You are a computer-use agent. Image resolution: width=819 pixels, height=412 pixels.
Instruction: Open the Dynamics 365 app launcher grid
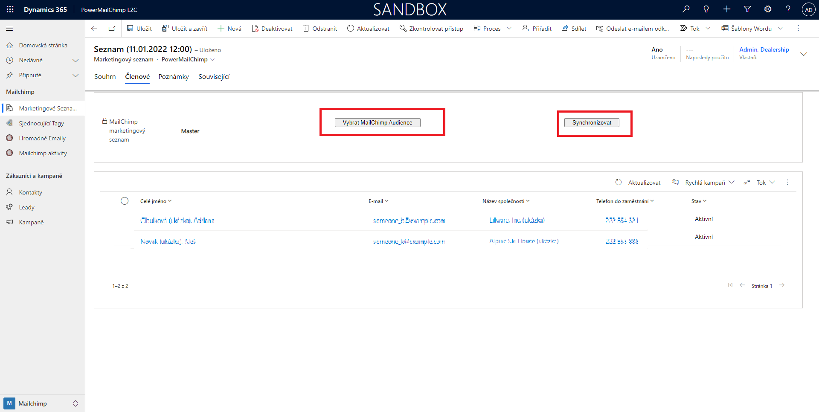coord(10,9)
